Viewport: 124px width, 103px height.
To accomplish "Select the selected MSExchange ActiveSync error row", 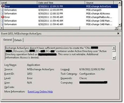I will (x=59, y=6).
